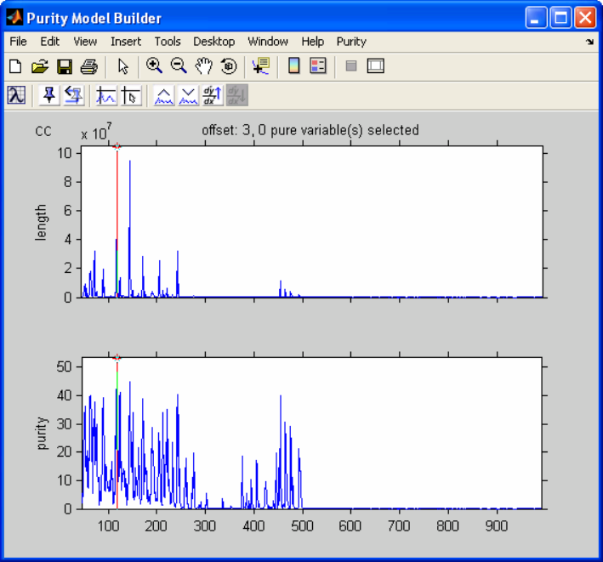Expand the Insert menu
603x562 pixels.
click(x=126, y=41)
